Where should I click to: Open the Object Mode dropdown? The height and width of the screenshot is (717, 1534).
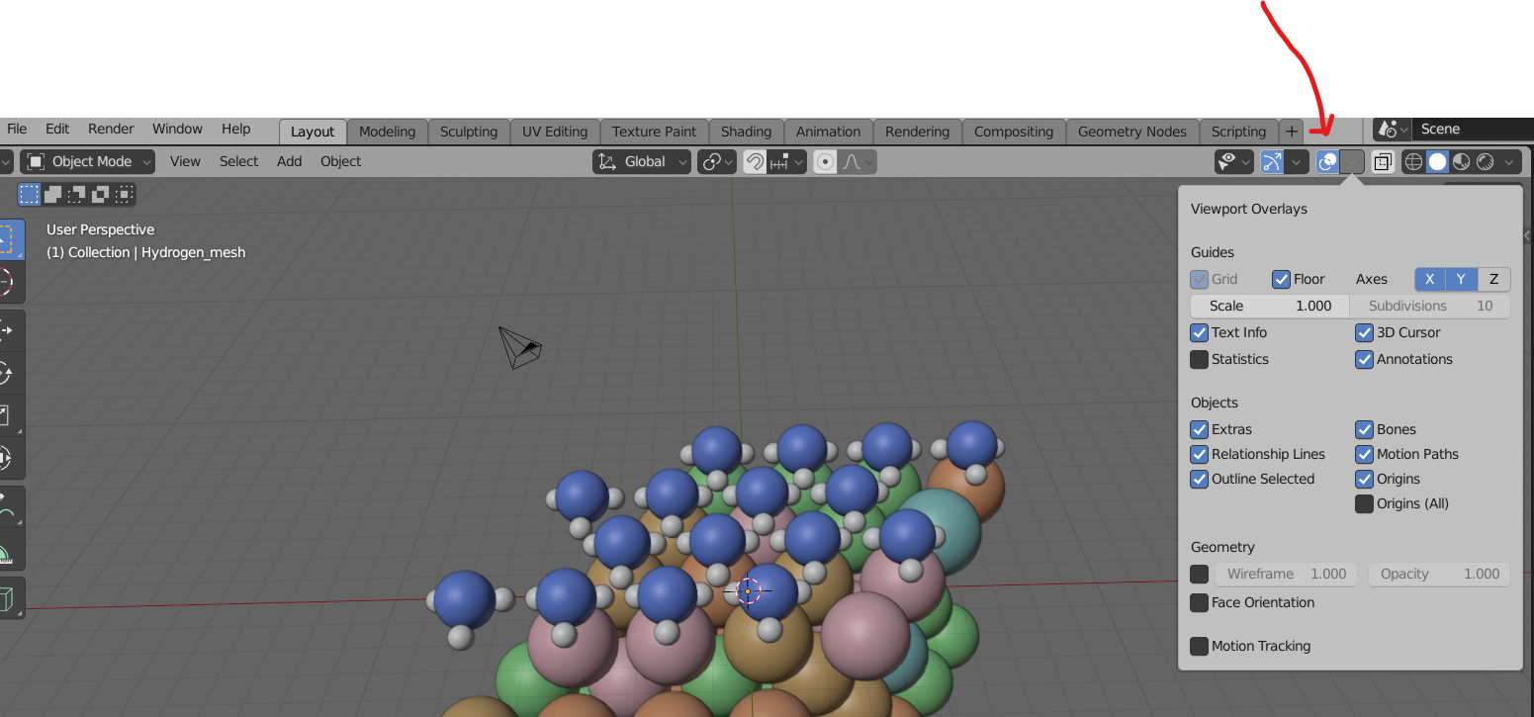[88, 161]
